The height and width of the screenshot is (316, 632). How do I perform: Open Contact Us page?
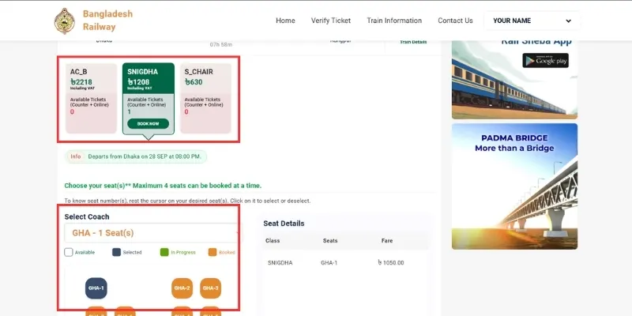456,21
